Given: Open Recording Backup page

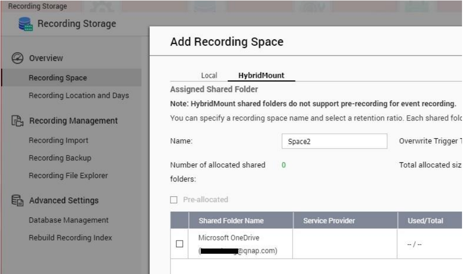Looking at the screenshot, I should (x=60, y=158).
